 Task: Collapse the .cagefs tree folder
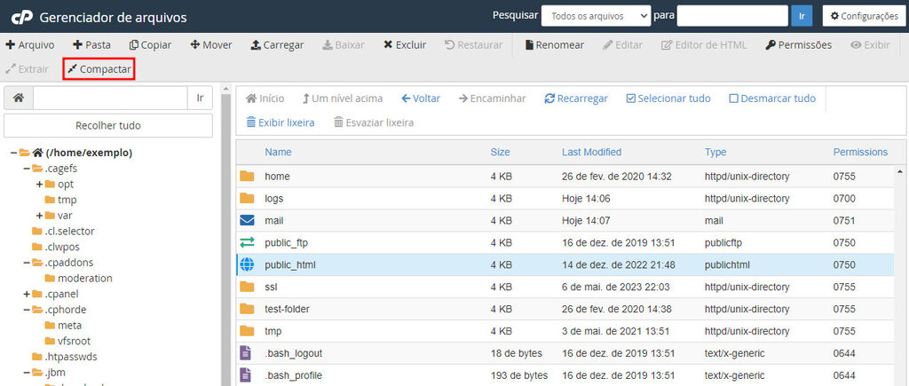point(27,169)
